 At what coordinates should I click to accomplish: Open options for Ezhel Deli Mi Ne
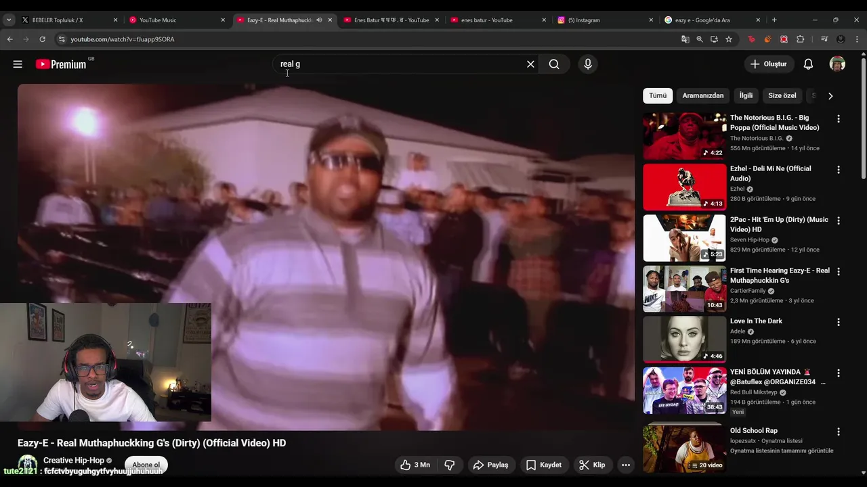click(838, 170)
